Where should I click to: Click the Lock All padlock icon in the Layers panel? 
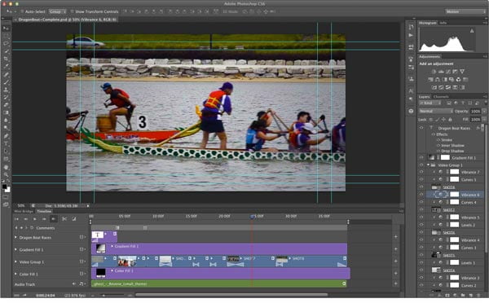(x=450, y=120)
